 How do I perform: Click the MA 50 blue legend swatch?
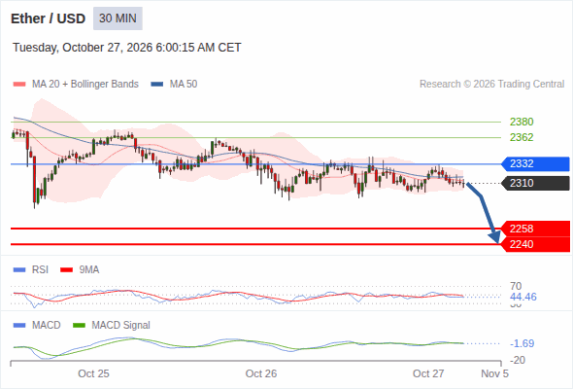157,85
